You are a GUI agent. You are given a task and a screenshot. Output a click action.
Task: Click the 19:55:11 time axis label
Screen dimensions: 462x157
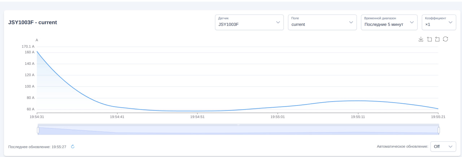(358, 117)
